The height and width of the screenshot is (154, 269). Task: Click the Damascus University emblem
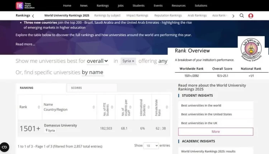[x=251, y=49]
